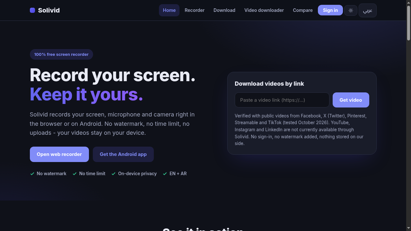Toggle the light/dark theme sun icon
This screenshot has width=411, height=231.
(351, 10)
